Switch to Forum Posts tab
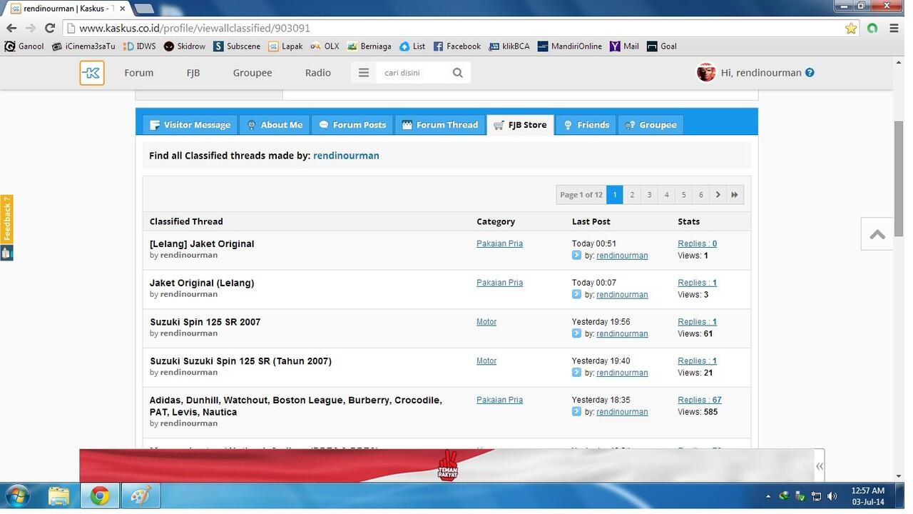The image size is (913, 514). click(x=352, y=124)
